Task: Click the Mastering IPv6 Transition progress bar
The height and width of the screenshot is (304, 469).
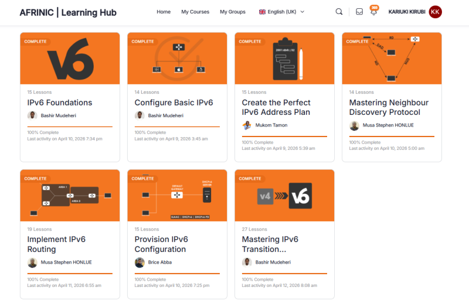Action: point(285,274)
